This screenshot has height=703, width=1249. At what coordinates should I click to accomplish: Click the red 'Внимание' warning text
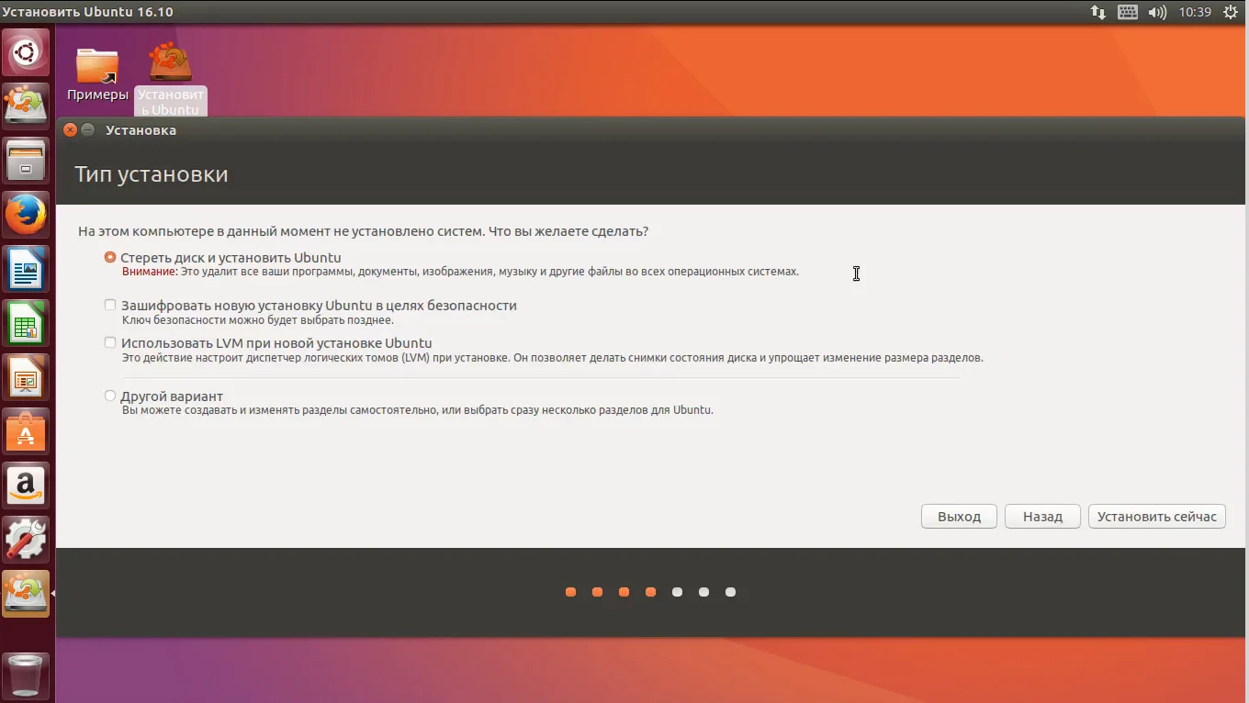pos(149,272)
